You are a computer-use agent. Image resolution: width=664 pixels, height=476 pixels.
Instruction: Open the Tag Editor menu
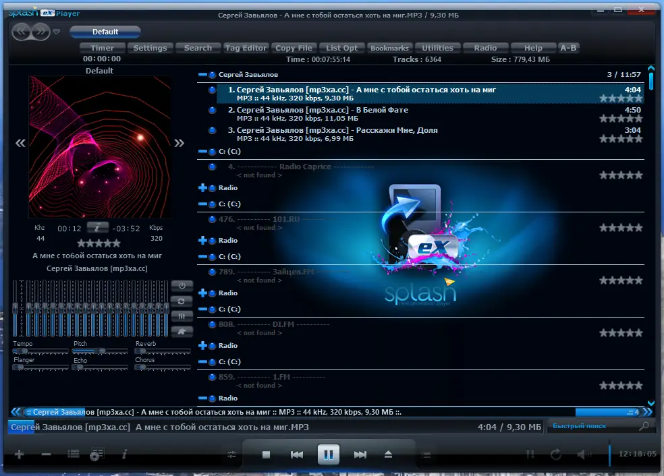246,48
